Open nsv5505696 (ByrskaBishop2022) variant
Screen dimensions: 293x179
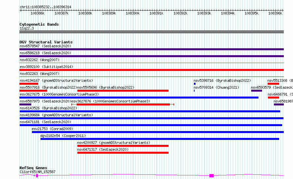[123, 91]
